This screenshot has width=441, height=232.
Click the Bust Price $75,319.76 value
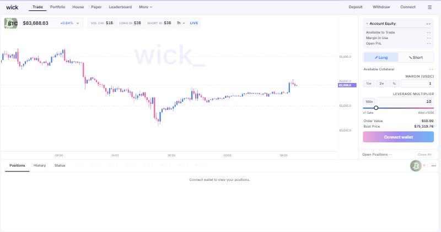click(x=423, y=126)
